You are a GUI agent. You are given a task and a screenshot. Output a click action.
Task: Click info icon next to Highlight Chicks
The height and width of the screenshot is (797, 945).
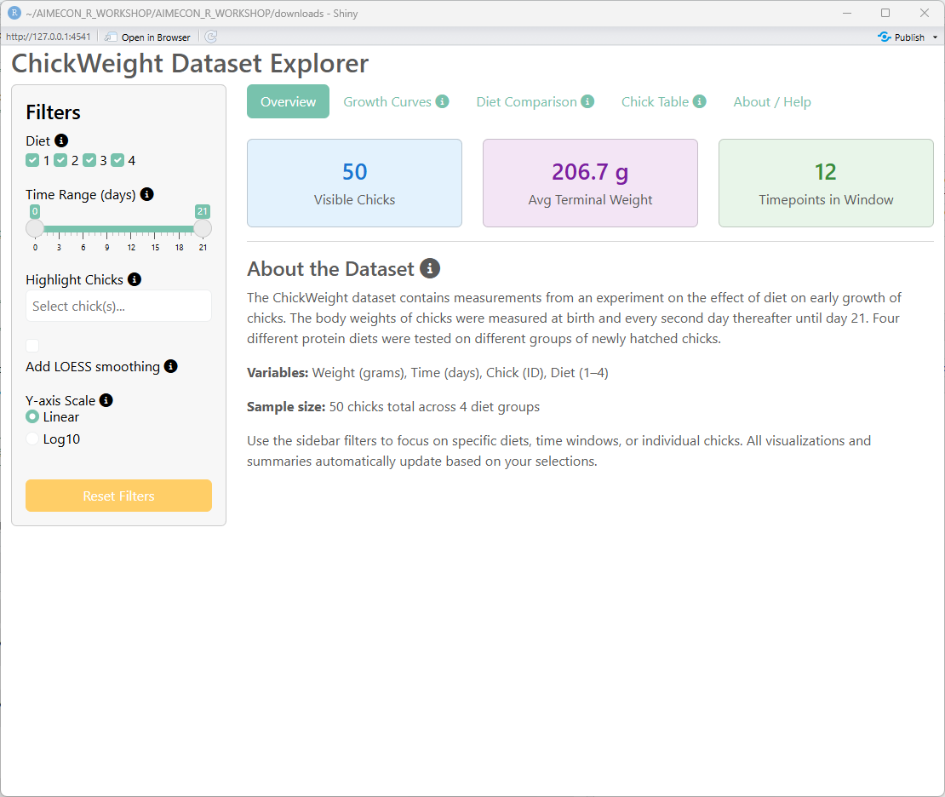pos(135,279)
